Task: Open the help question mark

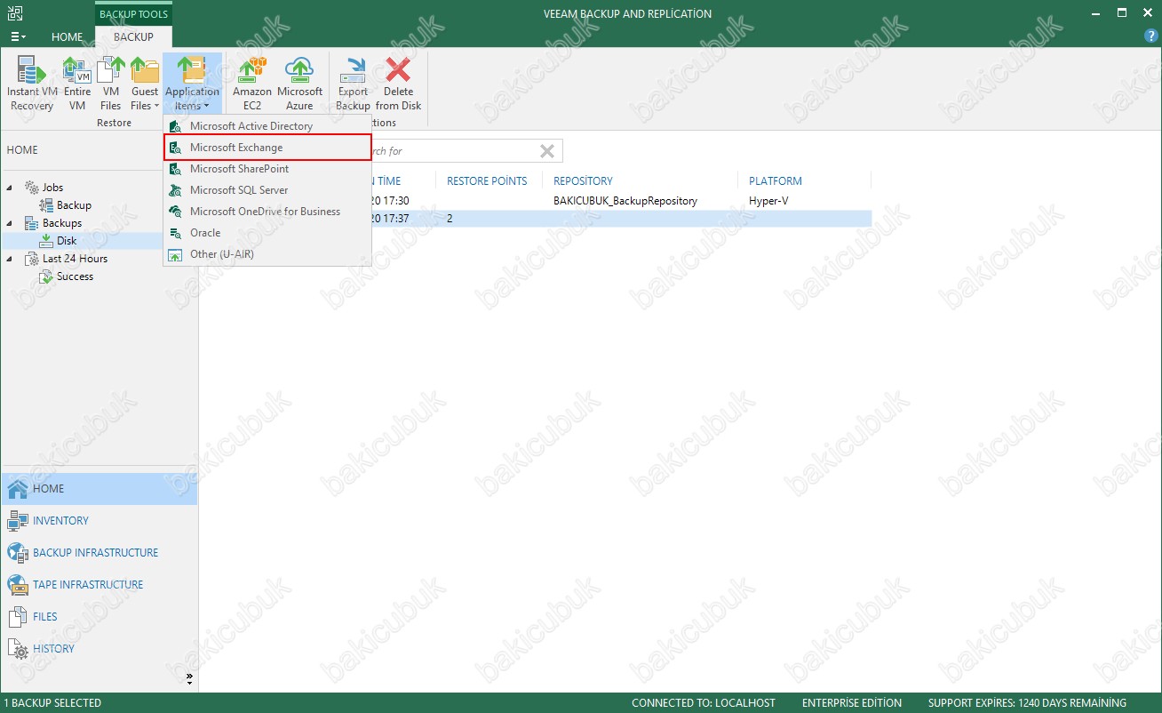Action: 1150,36
